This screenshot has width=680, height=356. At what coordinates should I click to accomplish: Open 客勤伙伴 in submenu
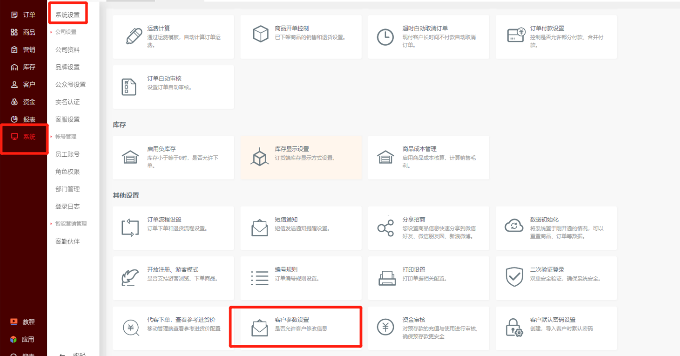[67, 241]
